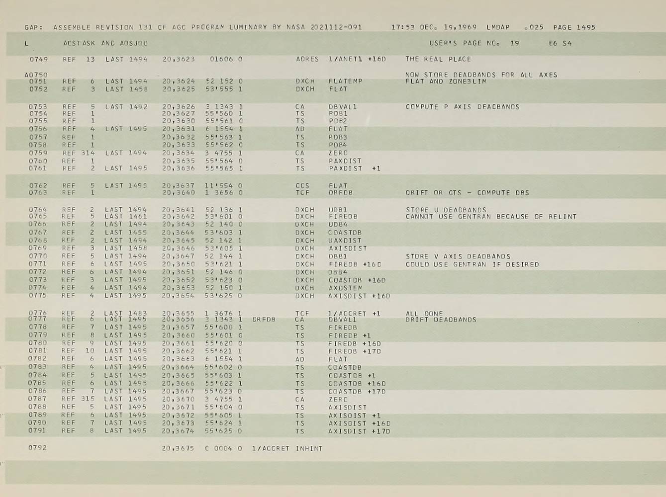This screenshot has height=497, width=666.
Task: Click the "ADRES" opcode on line 0749
Action: 307,59
